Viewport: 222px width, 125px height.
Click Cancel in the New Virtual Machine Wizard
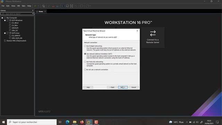coord(134,87)
